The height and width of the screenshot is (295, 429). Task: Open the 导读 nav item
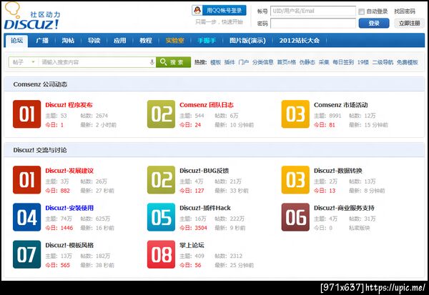tap(94, 41)
